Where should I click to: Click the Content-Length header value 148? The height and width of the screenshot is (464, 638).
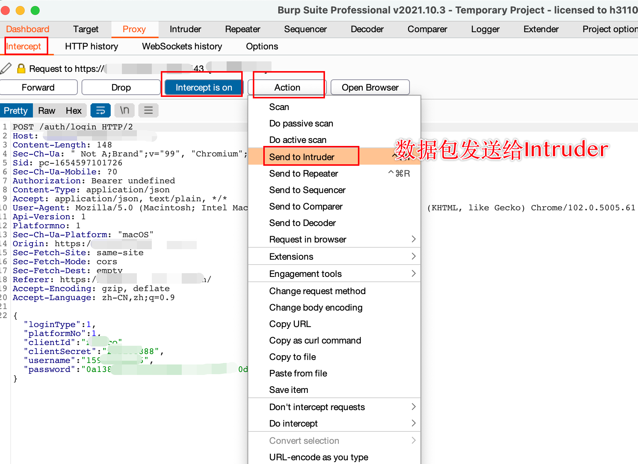(104, 145)
